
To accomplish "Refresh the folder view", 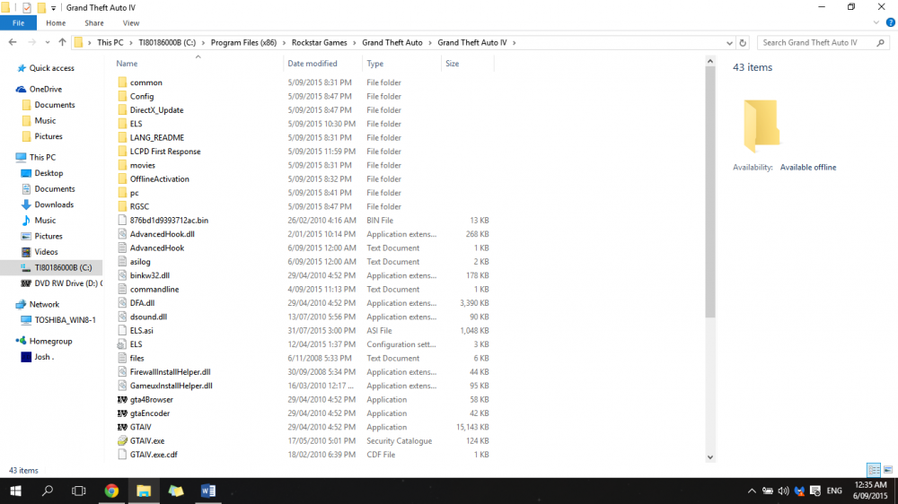I will coord(743,43).
